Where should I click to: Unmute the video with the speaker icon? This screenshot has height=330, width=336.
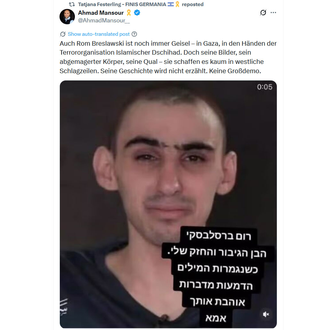point(266,314)
